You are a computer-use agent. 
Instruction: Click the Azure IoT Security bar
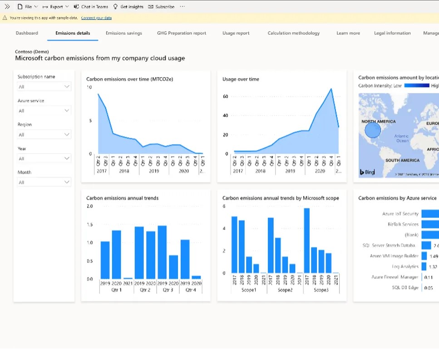pos(430,214)
